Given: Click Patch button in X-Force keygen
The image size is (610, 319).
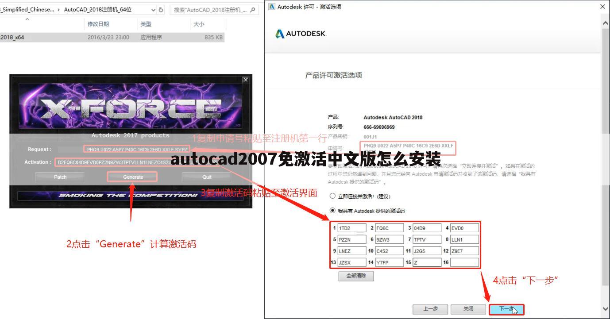Looking at the screenshot, I should click(x=60, y=177).
